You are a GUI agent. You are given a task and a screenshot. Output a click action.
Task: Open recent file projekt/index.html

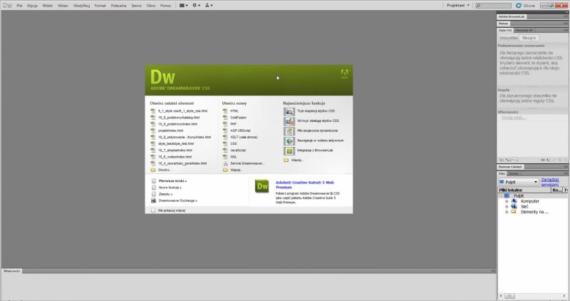(170, 131)
